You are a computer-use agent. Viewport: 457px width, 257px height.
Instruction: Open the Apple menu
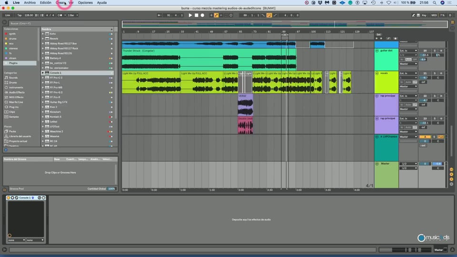point(6,3)
